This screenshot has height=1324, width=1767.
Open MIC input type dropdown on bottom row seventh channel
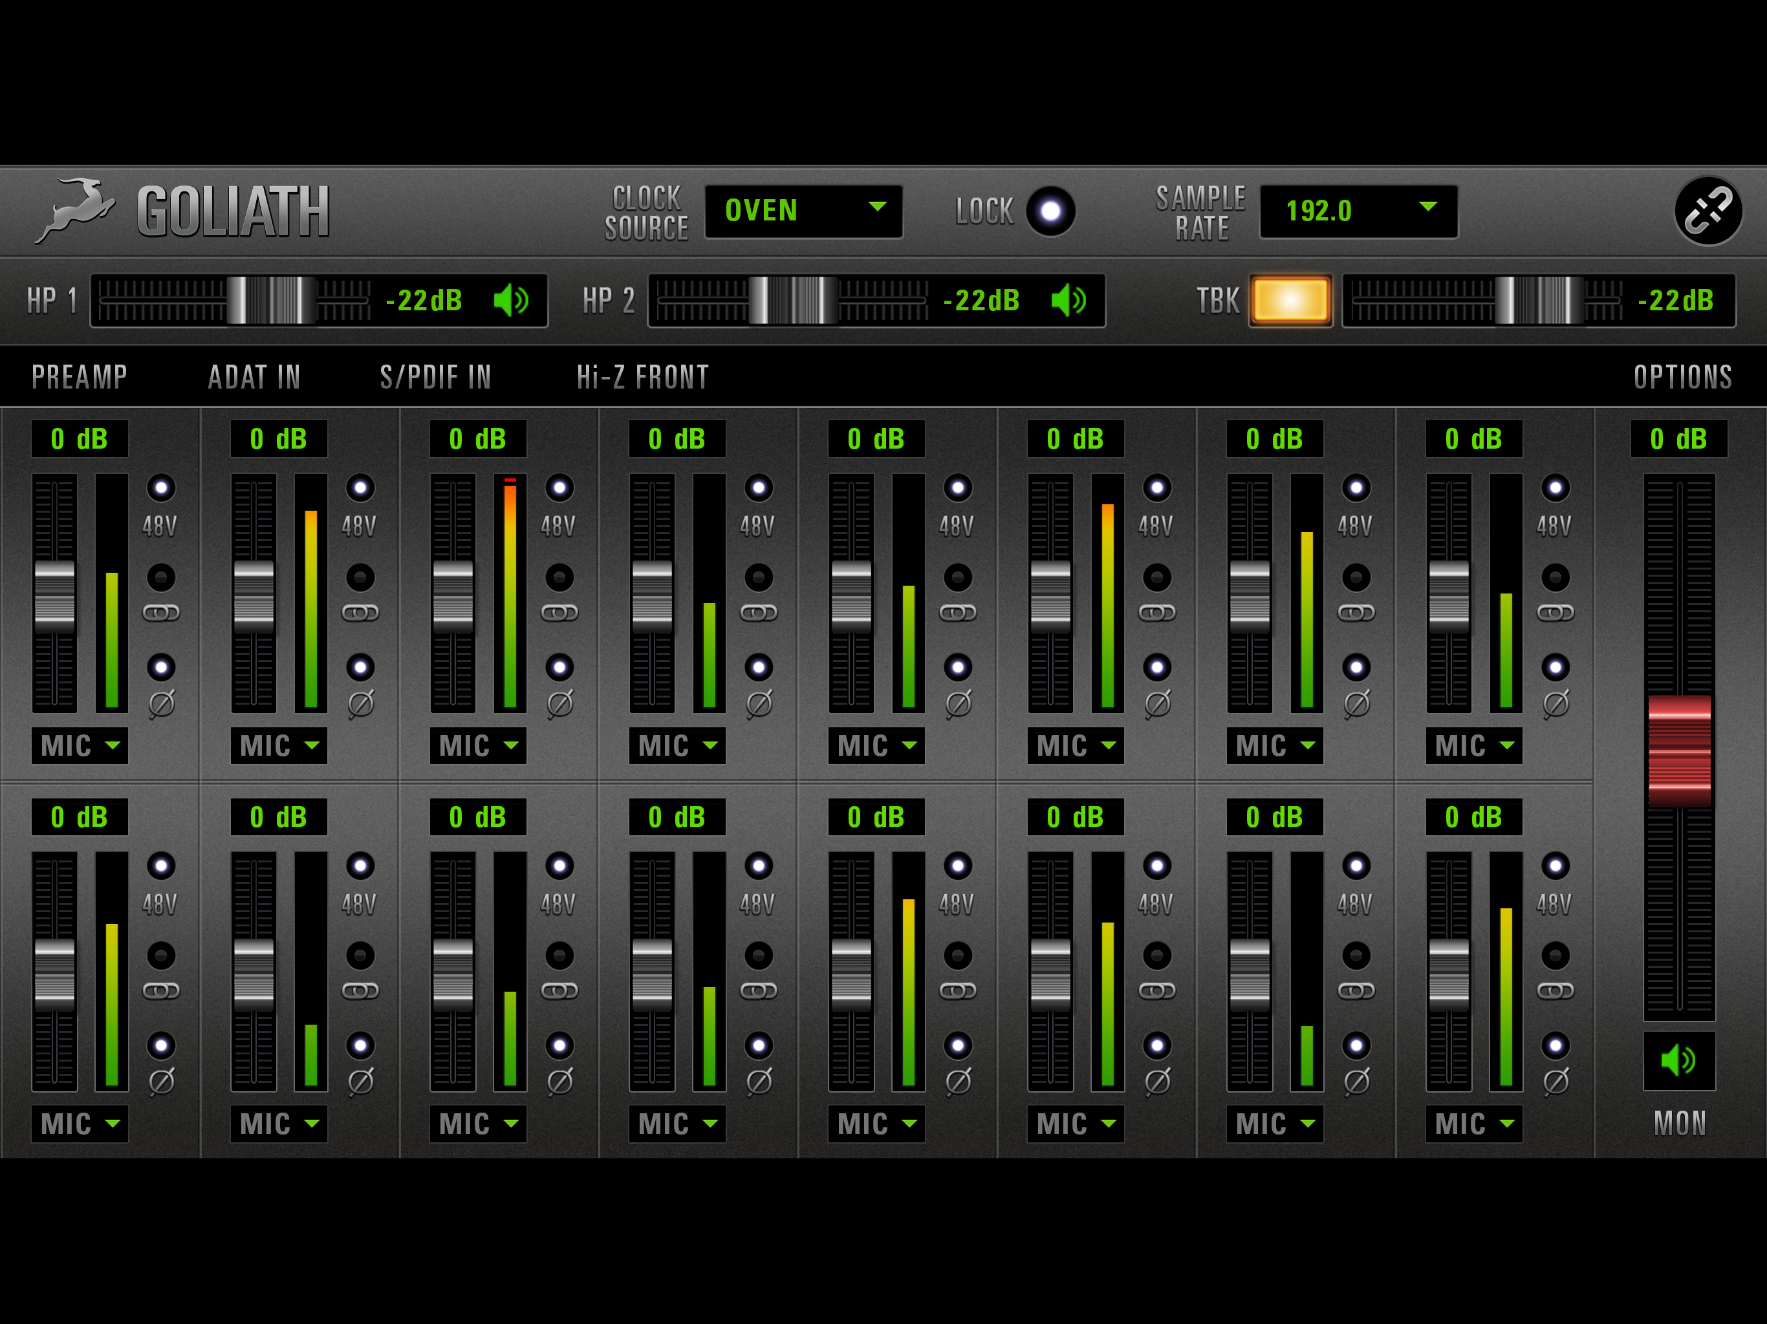coord(1275,1124)
